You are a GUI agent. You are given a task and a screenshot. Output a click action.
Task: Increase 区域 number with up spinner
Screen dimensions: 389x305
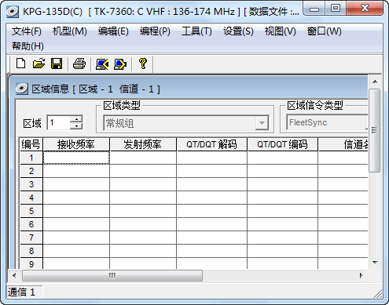pyautogui.click(x=76, y=119)
